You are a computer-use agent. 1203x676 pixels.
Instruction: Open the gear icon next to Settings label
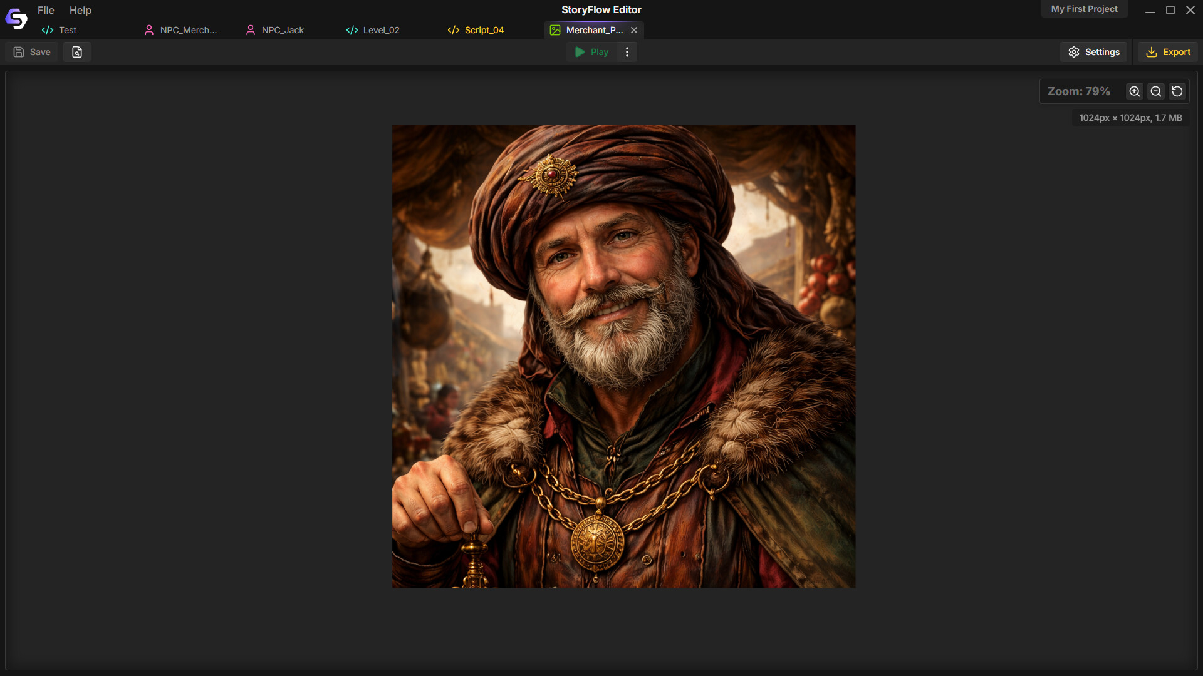pos(1074,52)
